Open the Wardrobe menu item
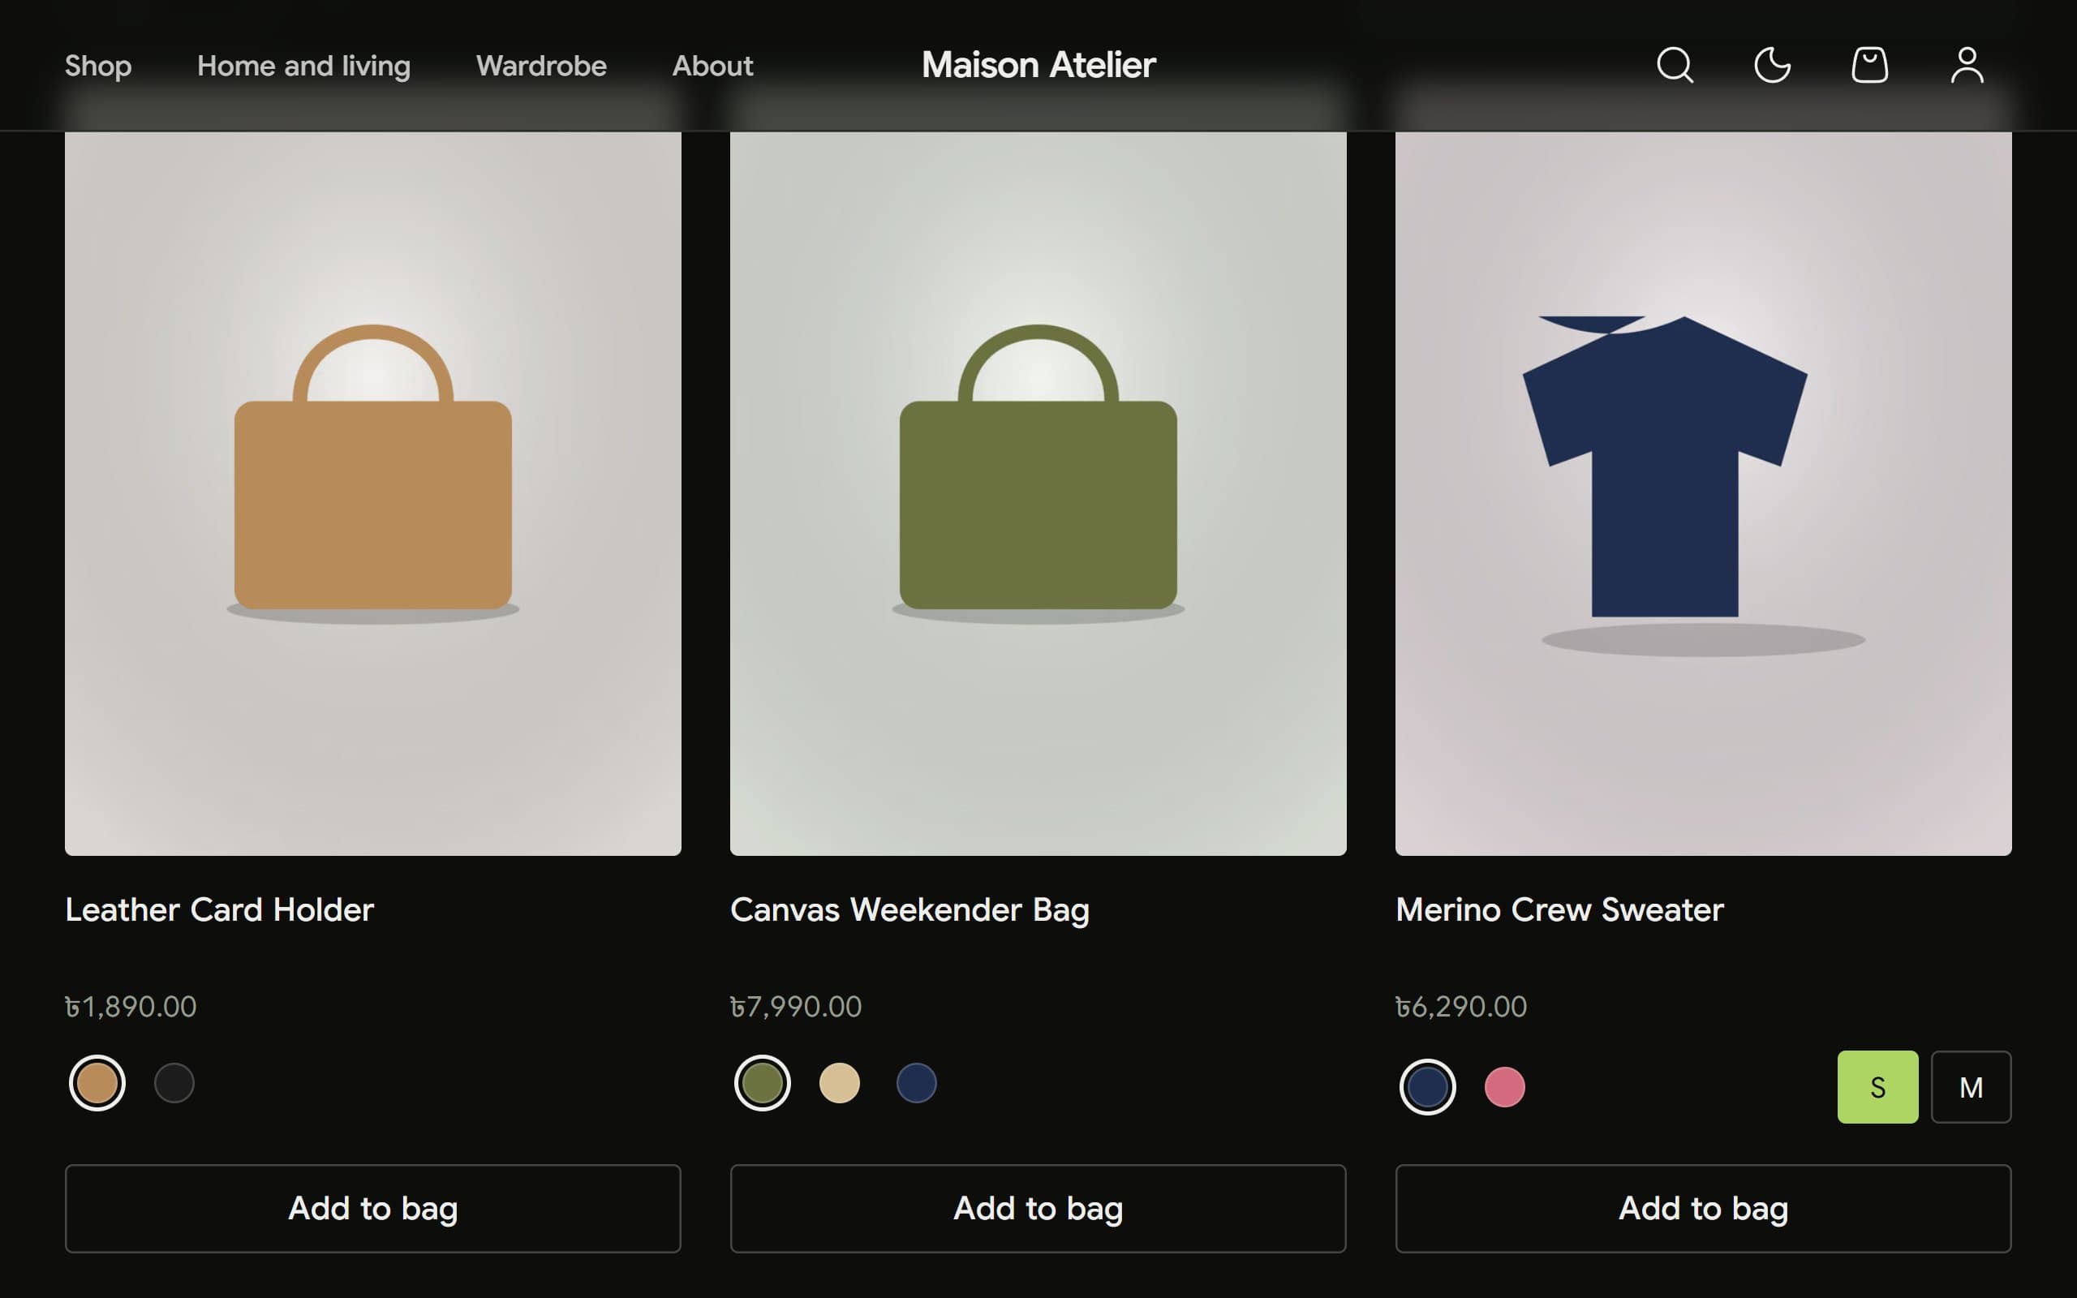The width and height of the screenshot is (2077, 1298). click(x=542, y=65)
